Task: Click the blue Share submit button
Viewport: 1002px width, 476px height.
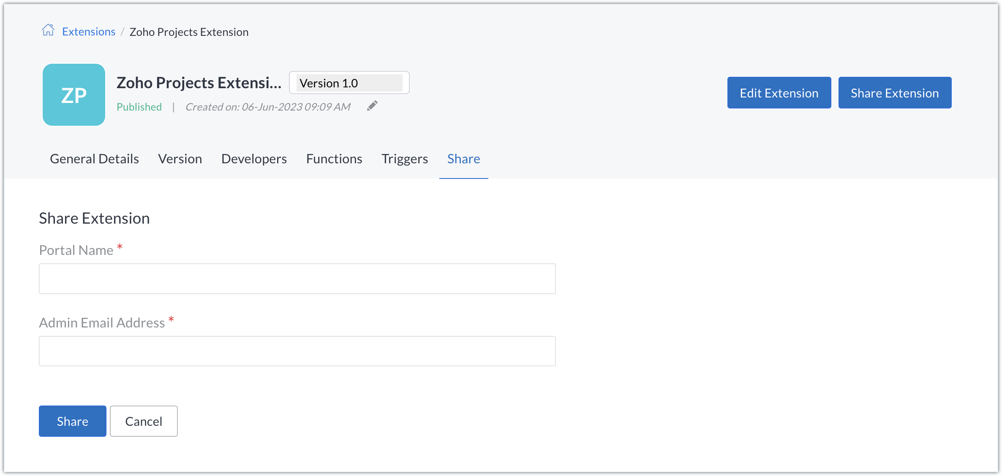Action: (73, 421)
